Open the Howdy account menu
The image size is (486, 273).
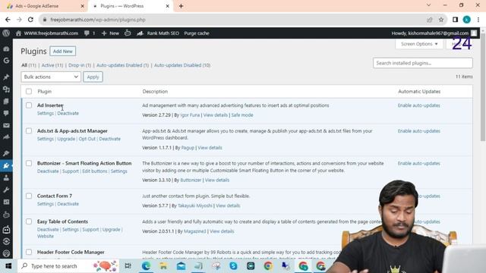point(434,33)
